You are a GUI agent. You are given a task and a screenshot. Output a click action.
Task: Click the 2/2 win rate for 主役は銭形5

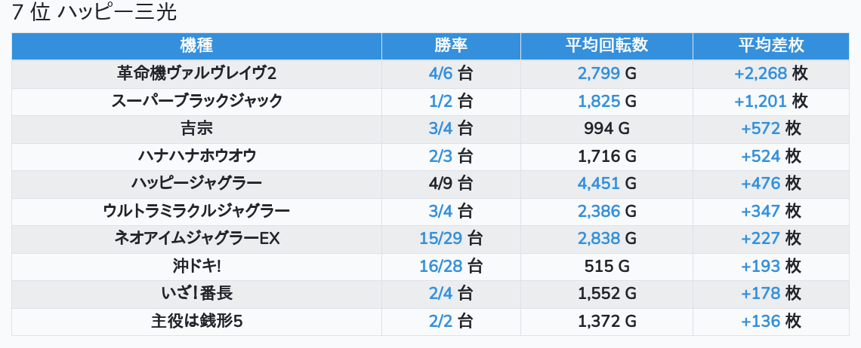tap(440, 322)
